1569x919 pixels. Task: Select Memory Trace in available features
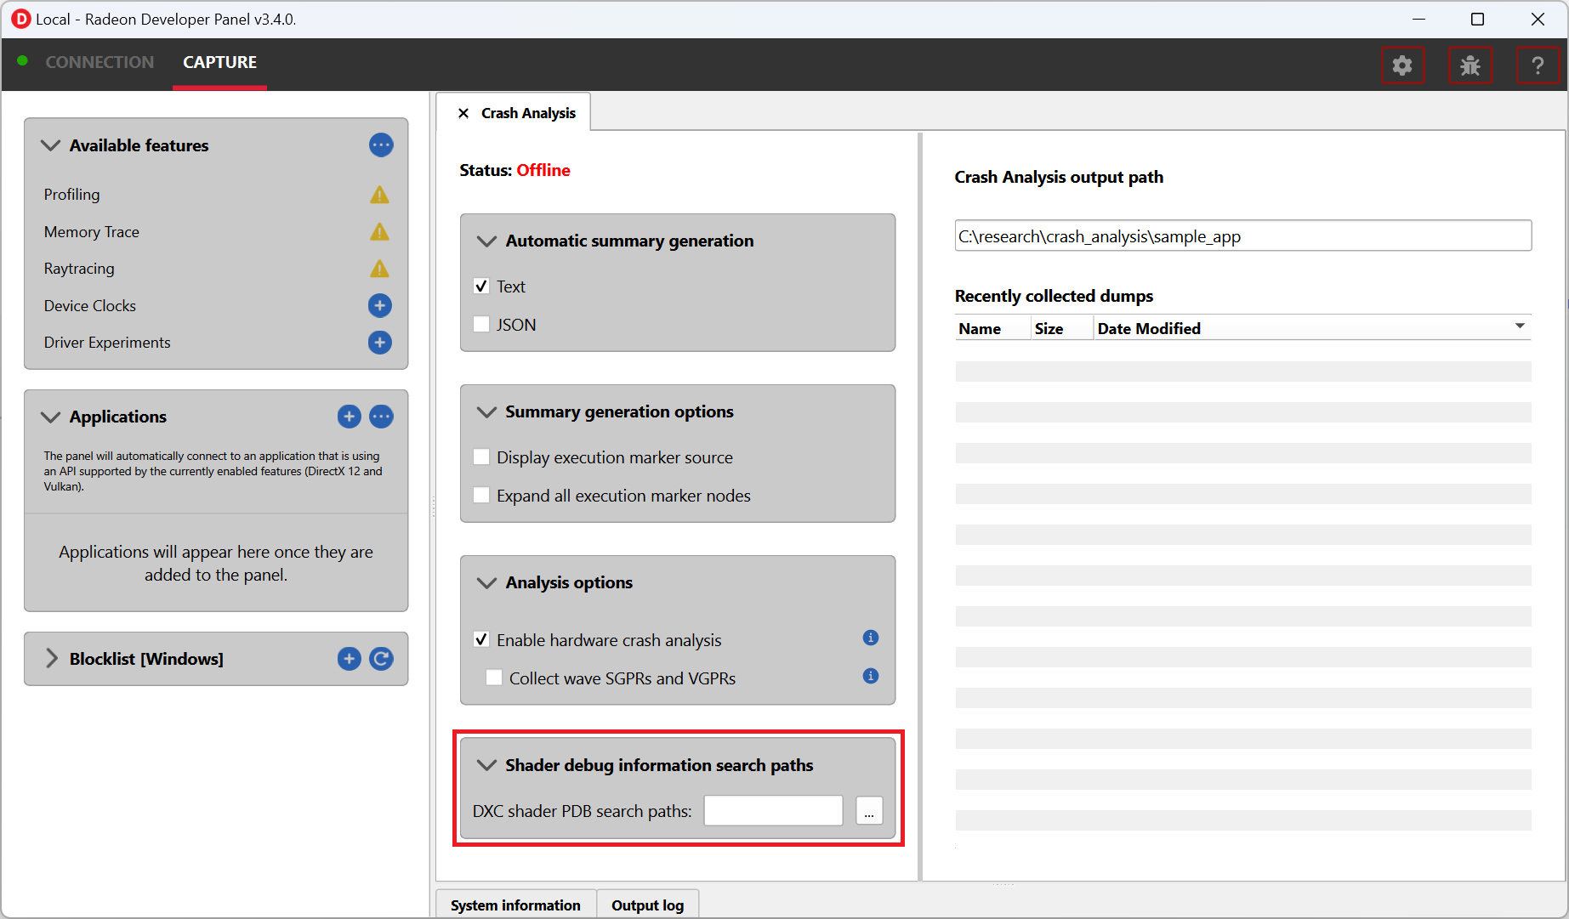92,232
